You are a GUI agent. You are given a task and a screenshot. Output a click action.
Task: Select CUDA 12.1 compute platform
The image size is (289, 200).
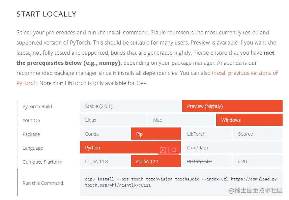point(156,162)
